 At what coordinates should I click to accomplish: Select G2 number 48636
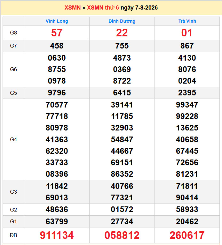click(x=57, y=210)
